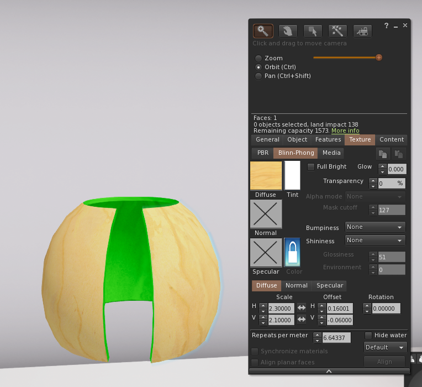Image resolution: width=422 pixels, height=387 pixels.
Task: Select the Focus camera tool icon
Action: [x=263, y=31]
